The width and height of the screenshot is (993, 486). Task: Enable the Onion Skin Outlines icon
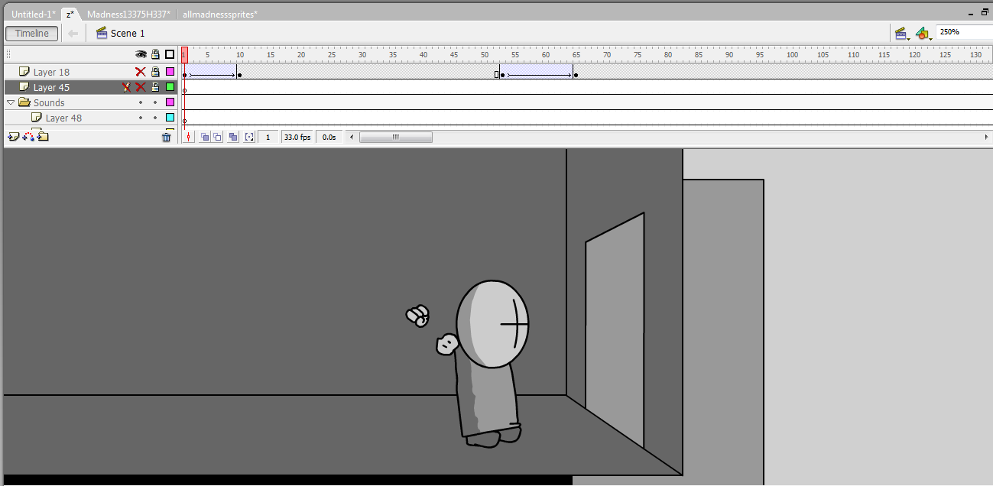pyautogui.click(x=218, y=137)
